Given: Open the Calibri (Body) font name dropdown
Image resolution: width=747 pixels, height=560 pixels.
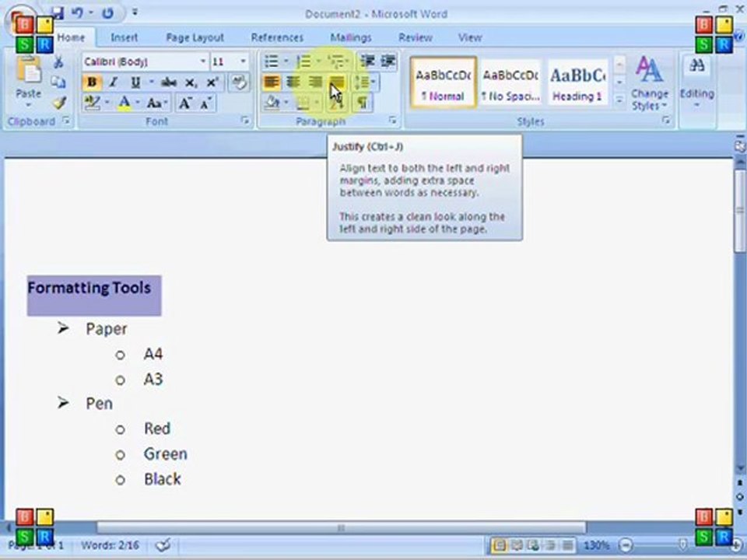Looking at the screenshot, I should pos(203,61).
